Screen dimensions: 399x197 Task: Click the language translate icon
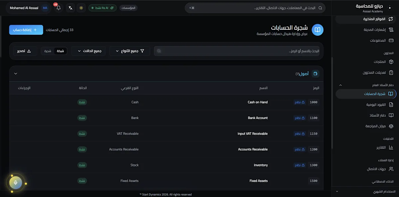70,8
